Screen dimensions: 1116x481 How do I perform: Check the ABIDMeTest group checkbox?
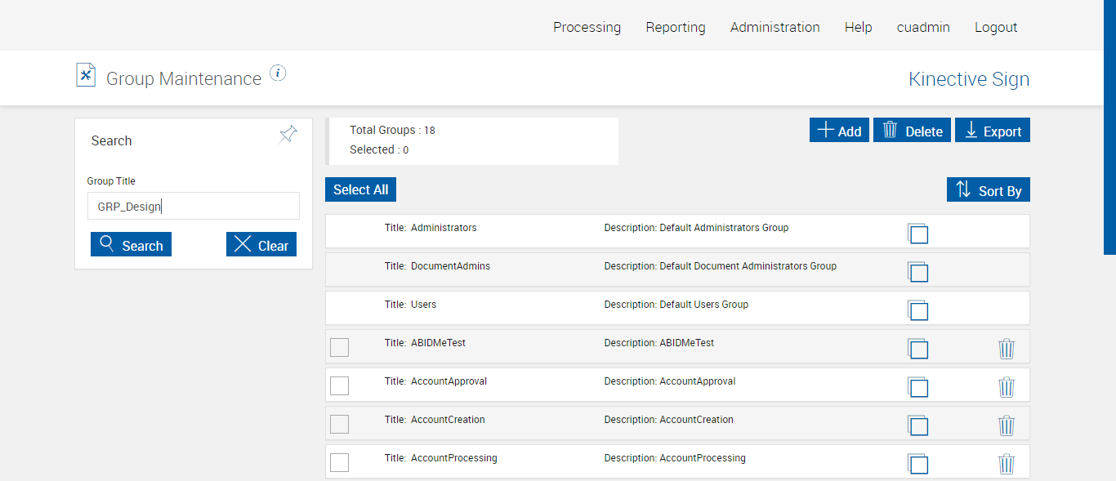coord(339,347)
